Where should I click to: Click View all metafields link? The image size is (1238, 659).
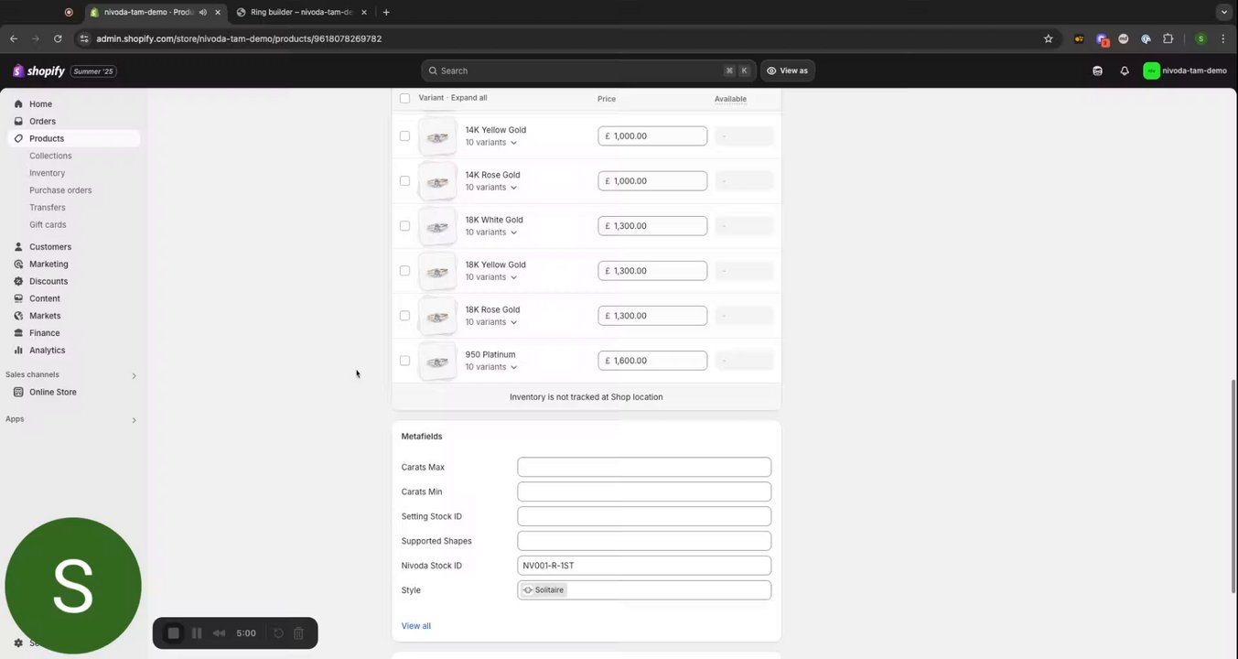(415, 626)
